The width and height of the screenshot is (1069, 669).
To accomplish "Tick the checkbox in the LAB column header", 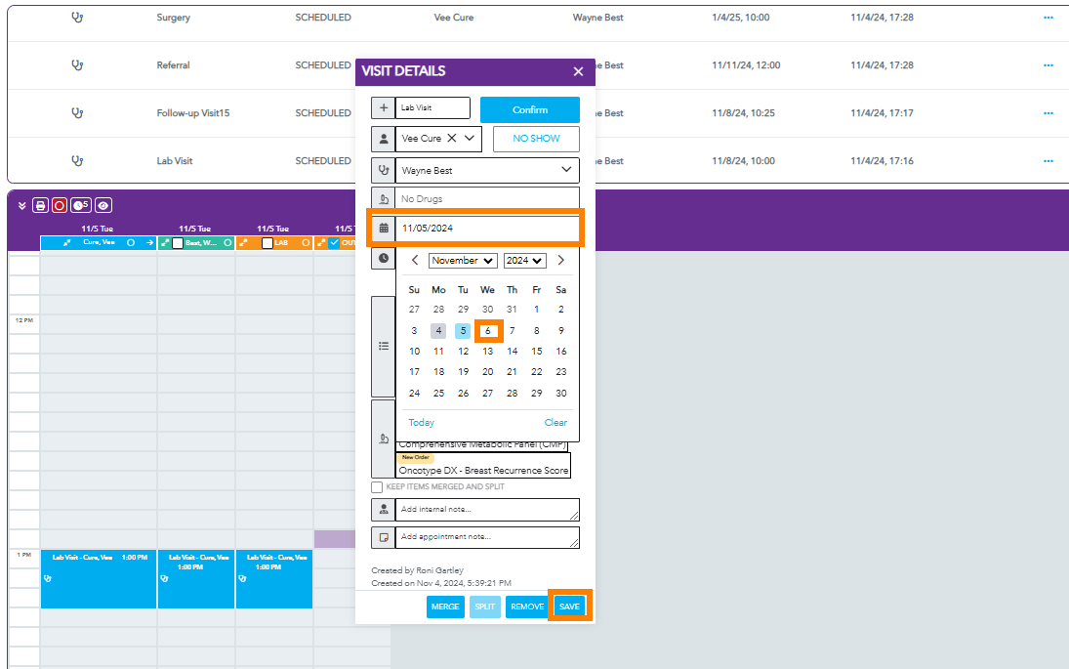I will pos(267,243).
